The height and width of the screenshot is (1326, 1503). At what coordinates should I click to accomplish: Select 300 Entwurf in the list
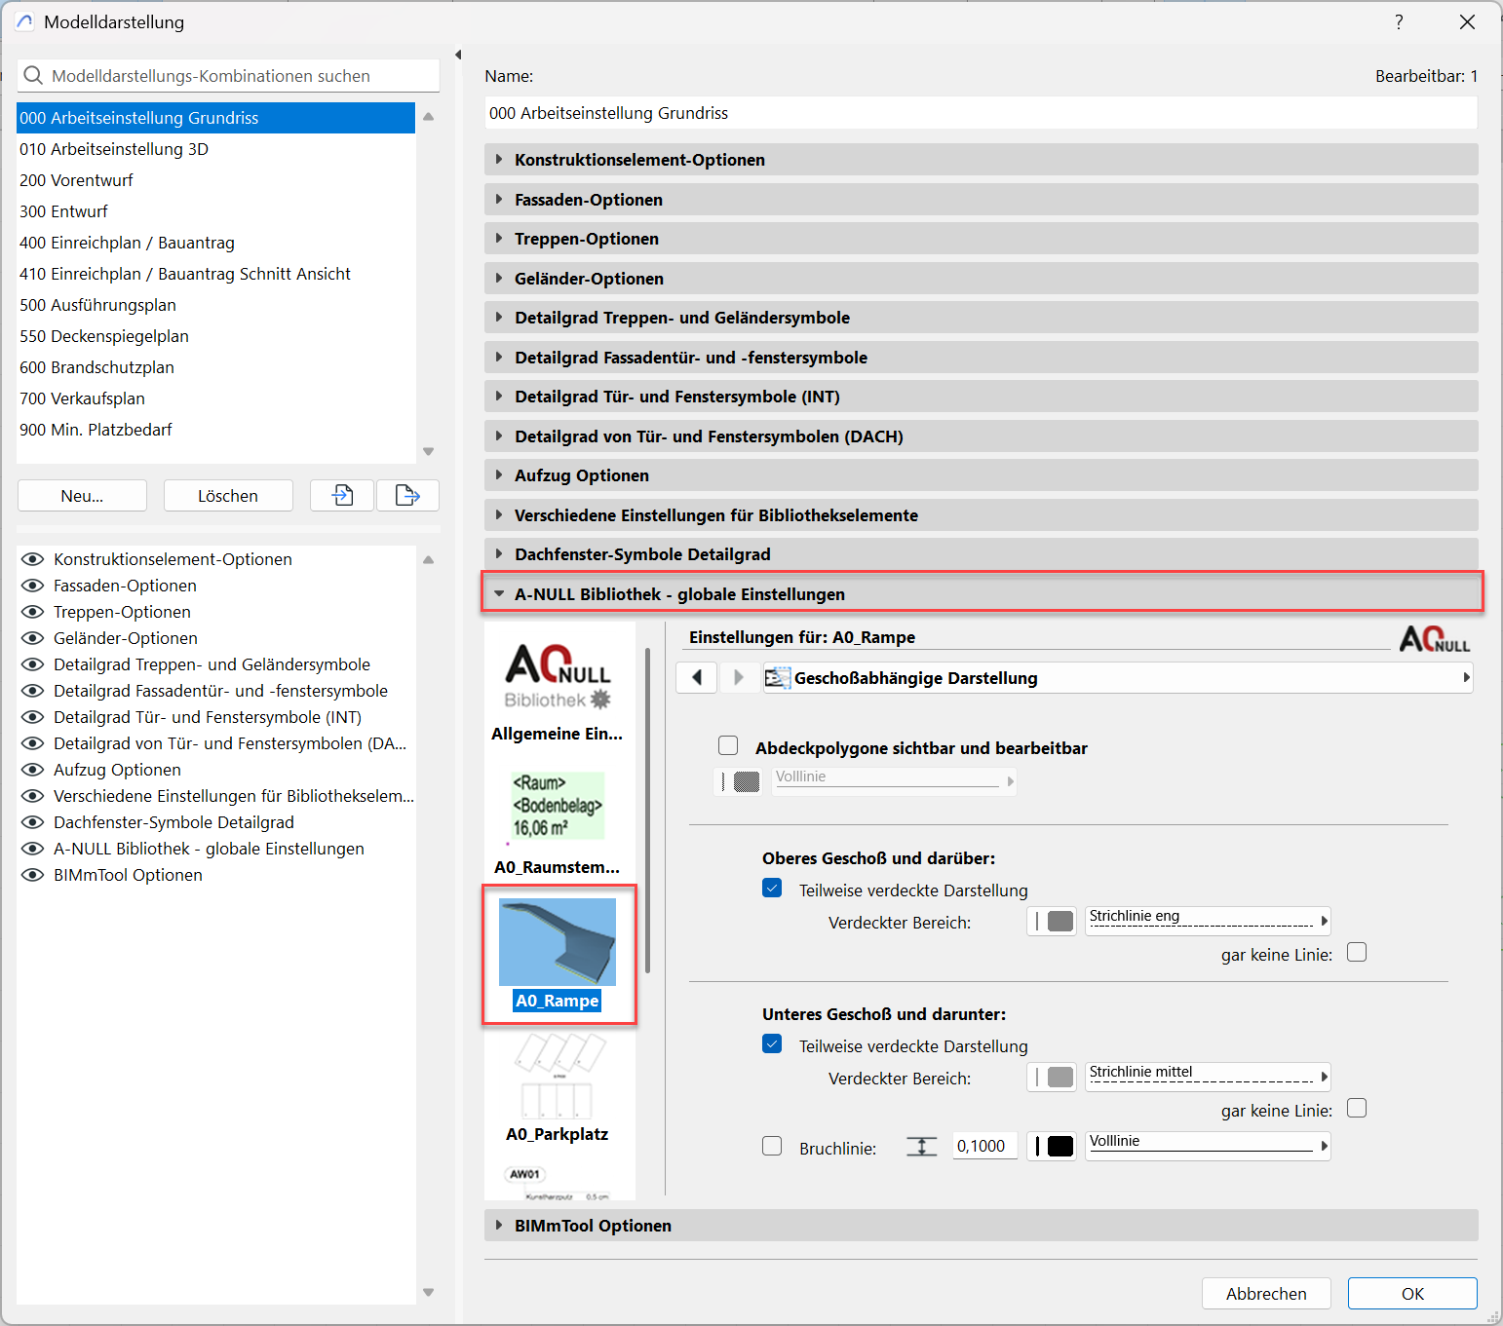pyautogui.click(x=63, y=211)
